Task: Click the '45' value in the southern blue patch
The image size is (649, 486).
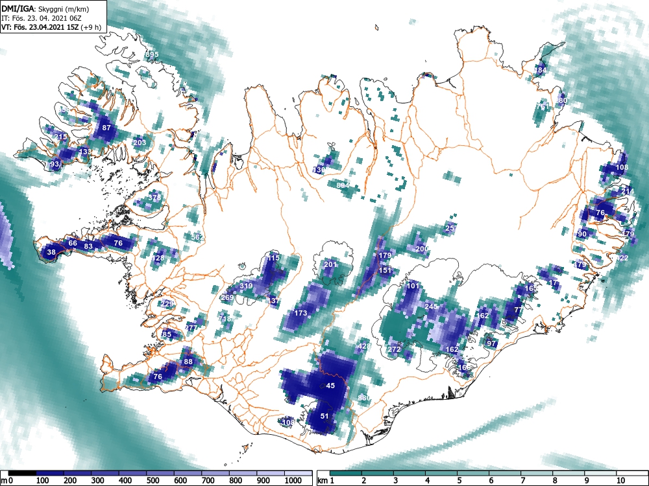Action: [330, 386]
